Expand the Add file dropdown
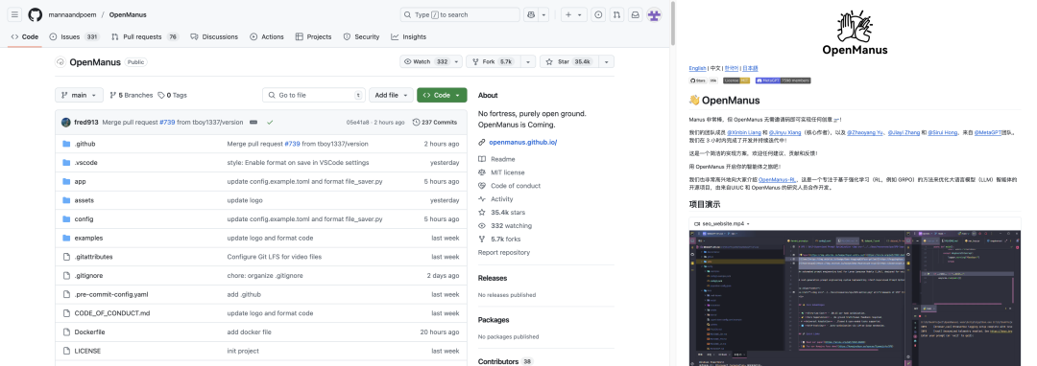 pyautogui.click(x=391, y=95)
